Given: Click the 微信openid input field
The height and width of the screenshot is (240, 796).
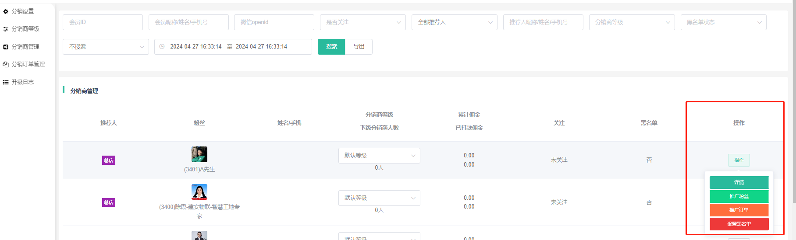Looking at the screenshot, I should (x=274, y=22).
